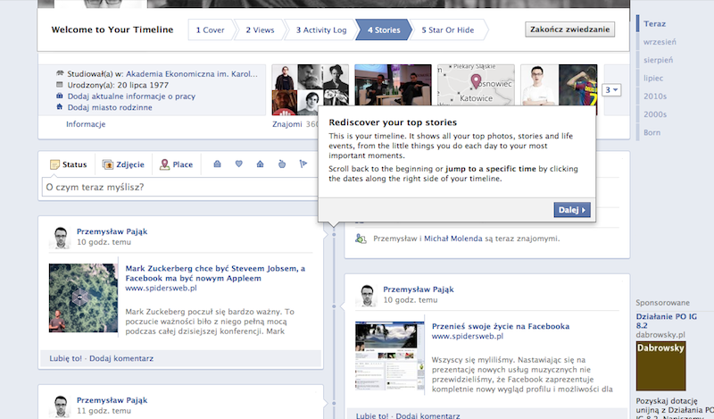714x419 pixels.
Task: Click the heart relationship life event icon
Action: 238,163
